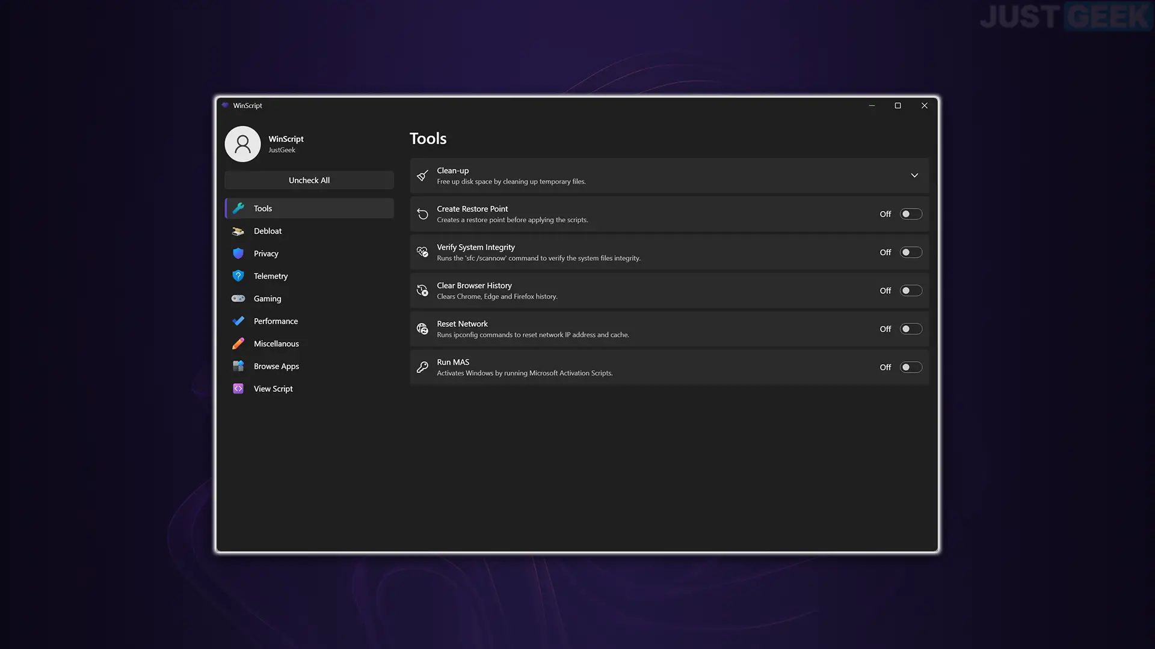This screenshot has width=1155, height=649.
Task: Click the 'Off' label beside Run MAS
Action: 885,367
